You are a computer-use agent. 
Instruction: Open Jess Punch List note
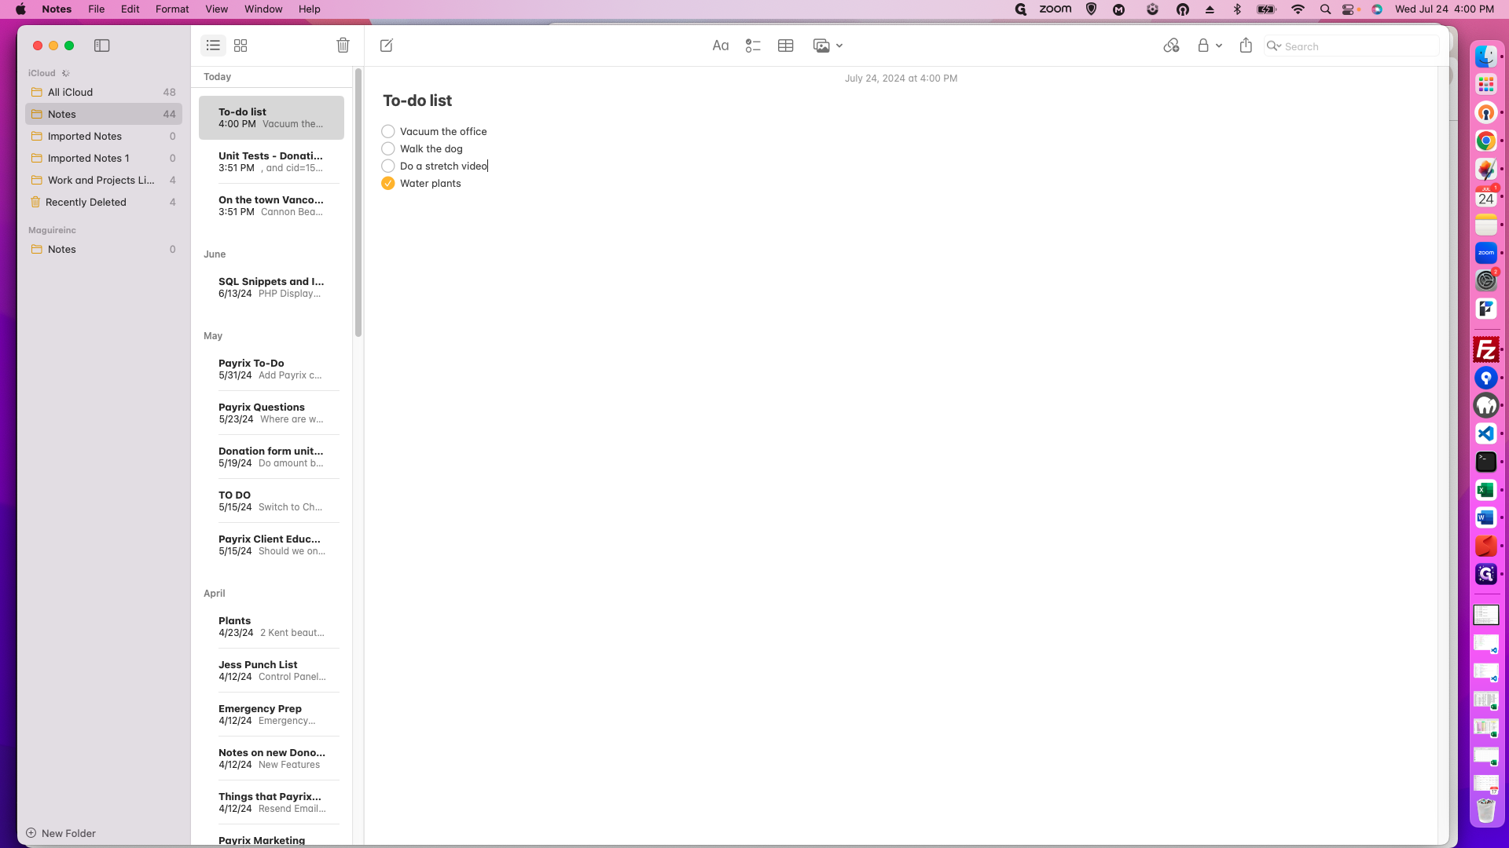(271, 671)
